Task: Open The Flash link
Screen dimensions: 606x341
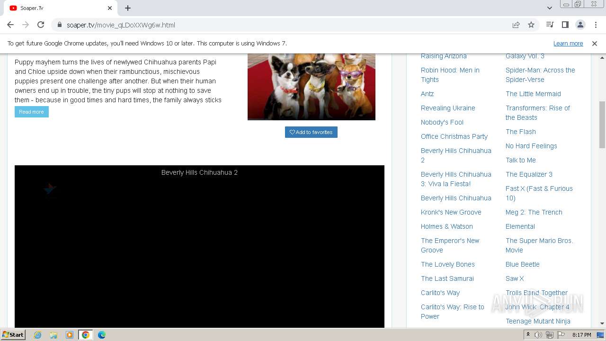Action: pos(520,132)
